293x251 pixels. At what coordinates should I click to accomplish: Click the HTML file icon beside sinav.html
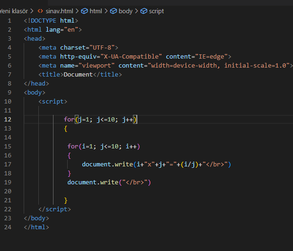40,11
